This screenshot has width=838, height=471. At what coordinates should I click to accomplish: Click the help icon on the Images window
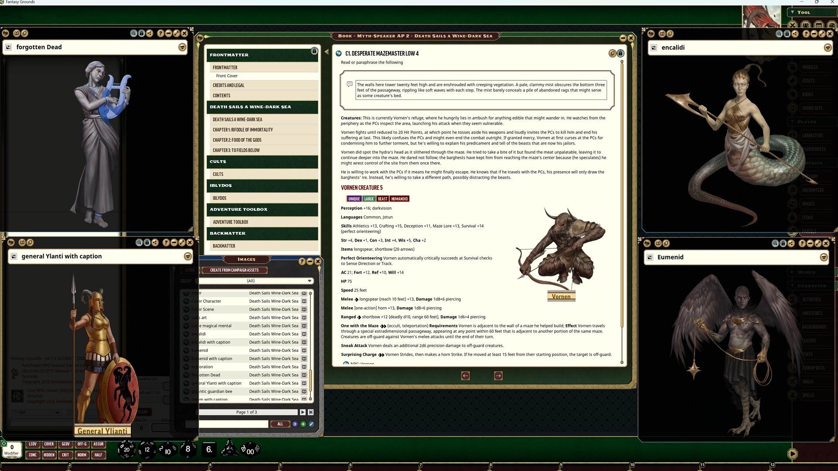pos(302,261)
